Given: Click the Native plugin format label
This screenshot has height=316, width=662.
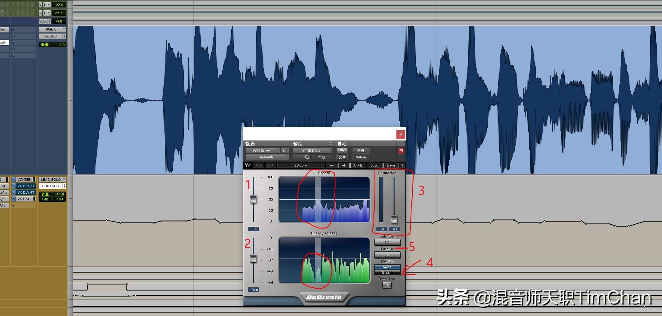Looking at the screenshot, I should click(x=360, y=157).
